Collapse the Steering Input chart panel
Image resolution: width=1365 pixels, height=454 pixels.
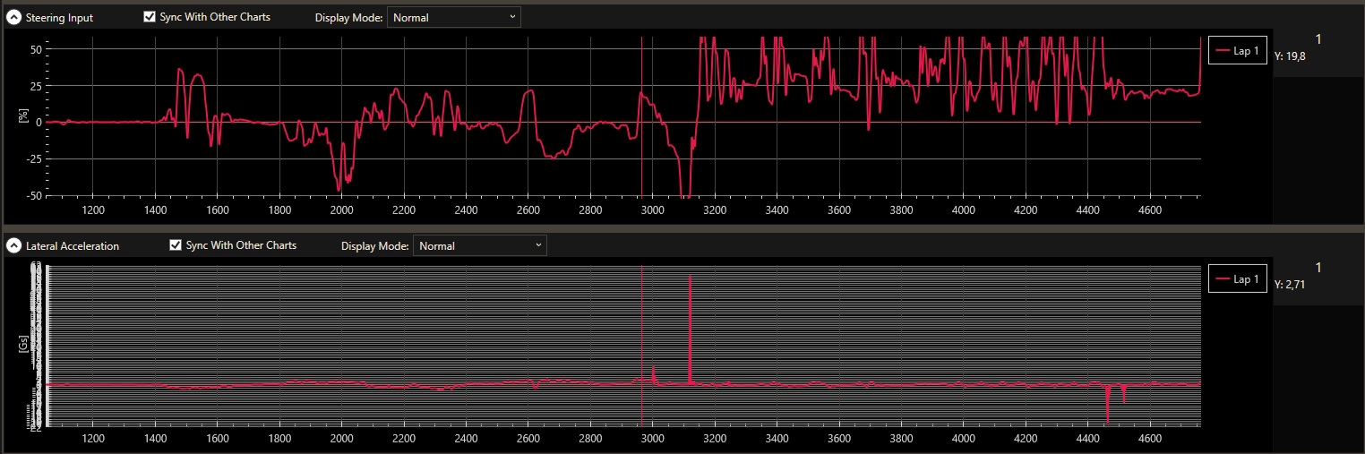(x=13, y=17)
